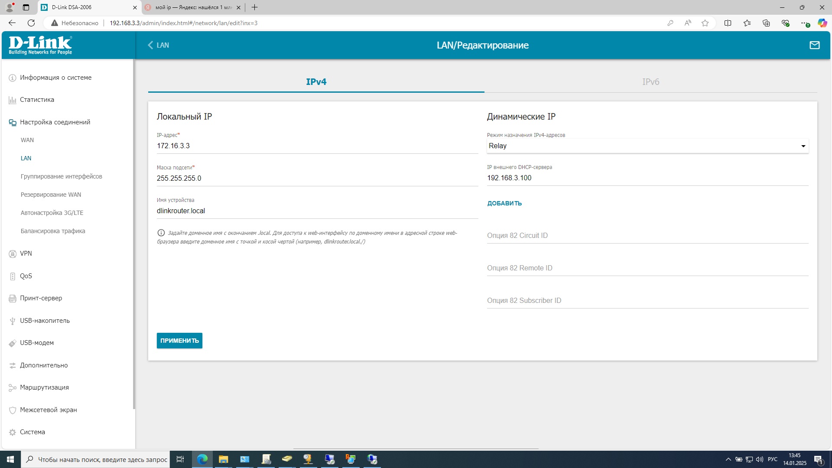Collapse Настройка соединений sidebar section
This screenshot has height=468, width=832.
55,122
